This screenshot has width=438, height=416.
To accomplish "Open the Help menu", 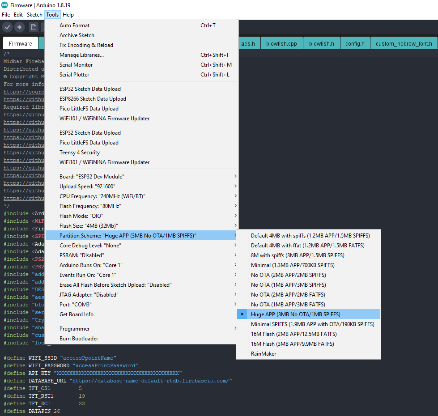I will 68,14.
